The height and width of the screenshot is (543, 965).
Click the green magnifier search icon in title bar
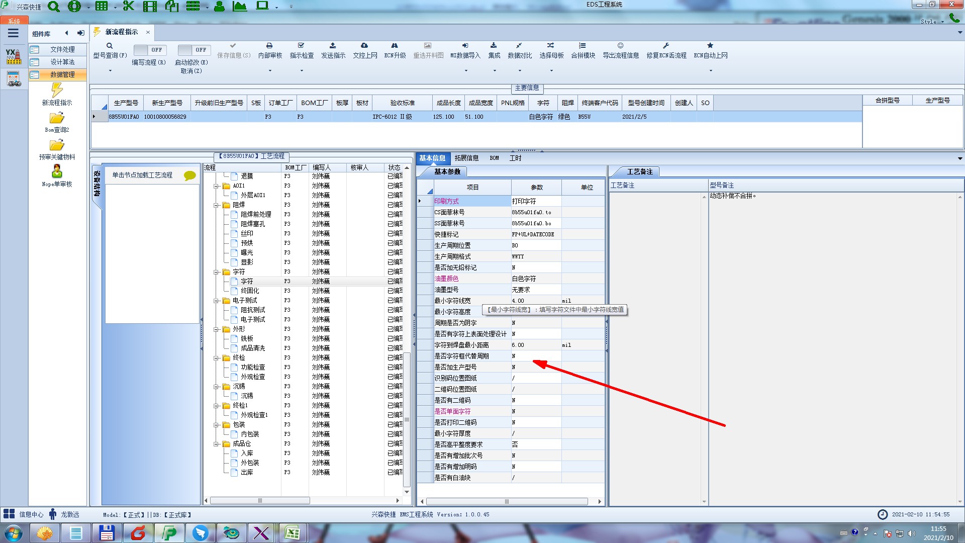click(x=53, y=7)
